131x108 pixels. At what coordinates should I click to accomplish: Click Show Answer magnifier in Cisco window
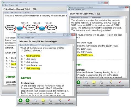click(86, 83)
